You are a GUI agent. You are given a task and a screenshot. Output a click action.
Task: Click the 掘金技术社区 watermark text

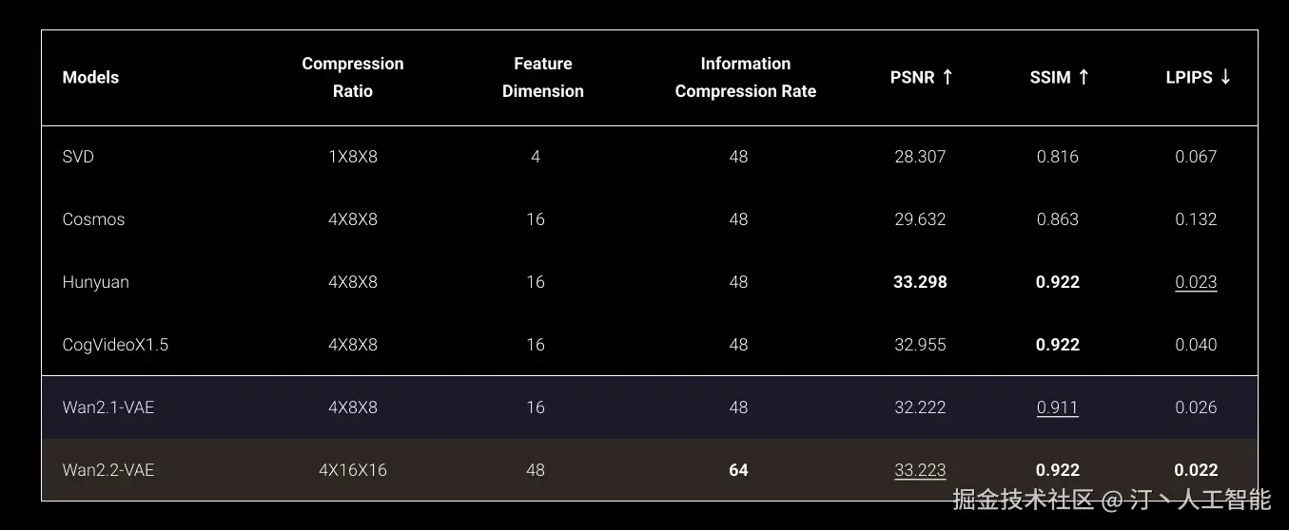(1024, 500)
